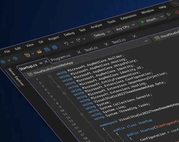Click the Open File folder icon

pos(39,51)
